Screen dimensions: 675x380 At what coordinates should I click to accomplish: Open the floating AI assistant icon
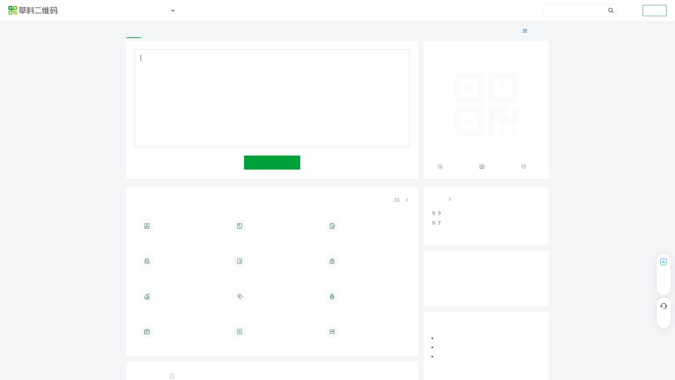pyautogui.click(x=664, y=262)
